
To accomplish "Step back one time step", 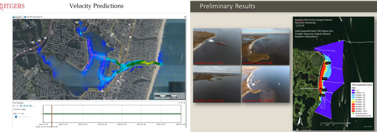I will (x=24, y=106).
